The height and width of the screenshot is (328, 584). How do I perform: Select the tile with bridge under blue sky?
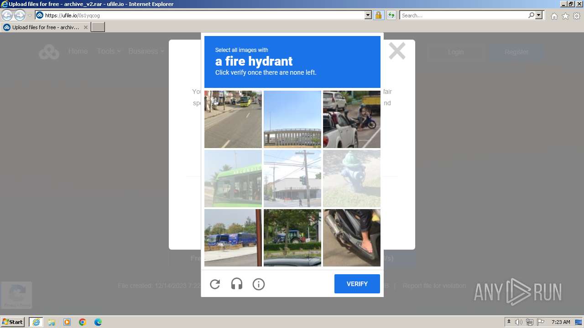tap(292, 119)
